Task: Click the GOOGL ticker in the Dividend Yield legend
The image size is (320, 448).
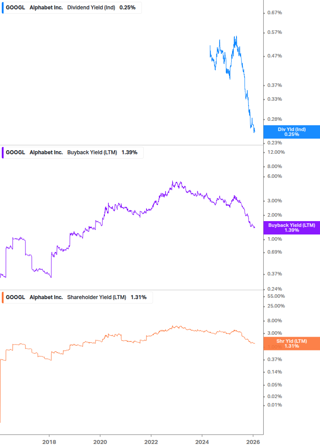Action: click(15, 8)
